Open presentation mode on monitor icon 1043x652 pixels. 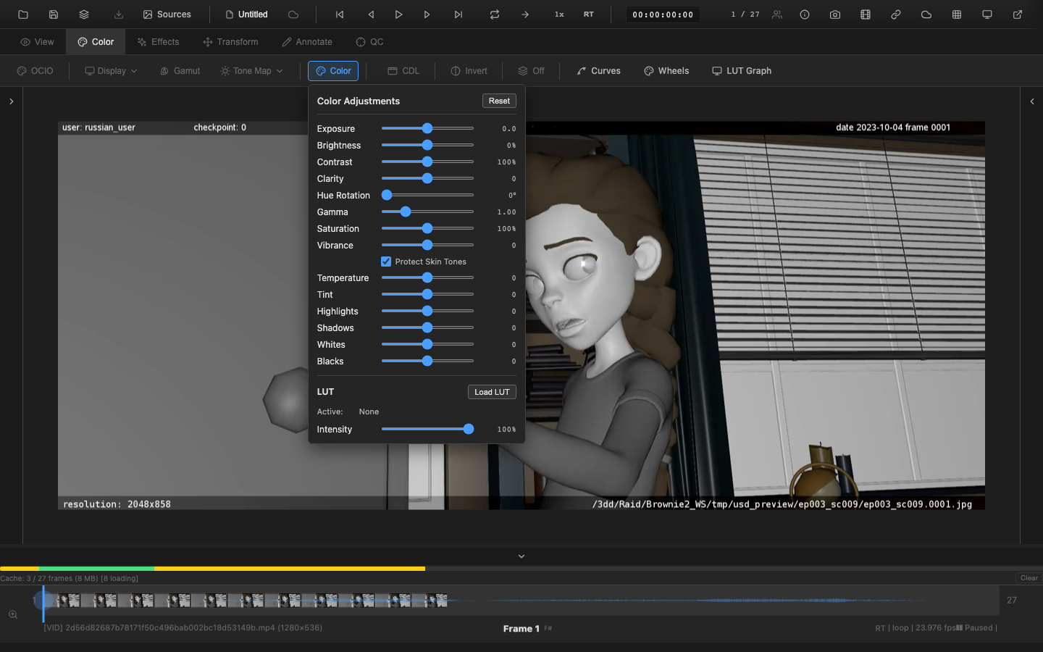point(987,14)
